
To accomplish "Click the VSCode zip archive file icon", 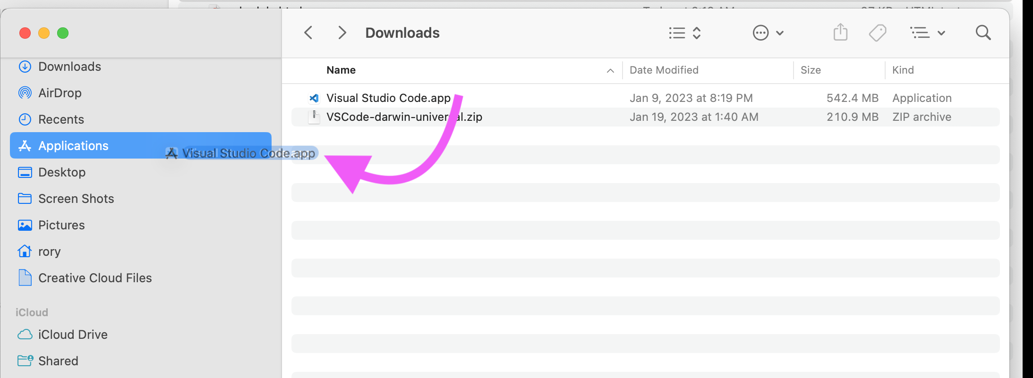I will coord(314,117).
